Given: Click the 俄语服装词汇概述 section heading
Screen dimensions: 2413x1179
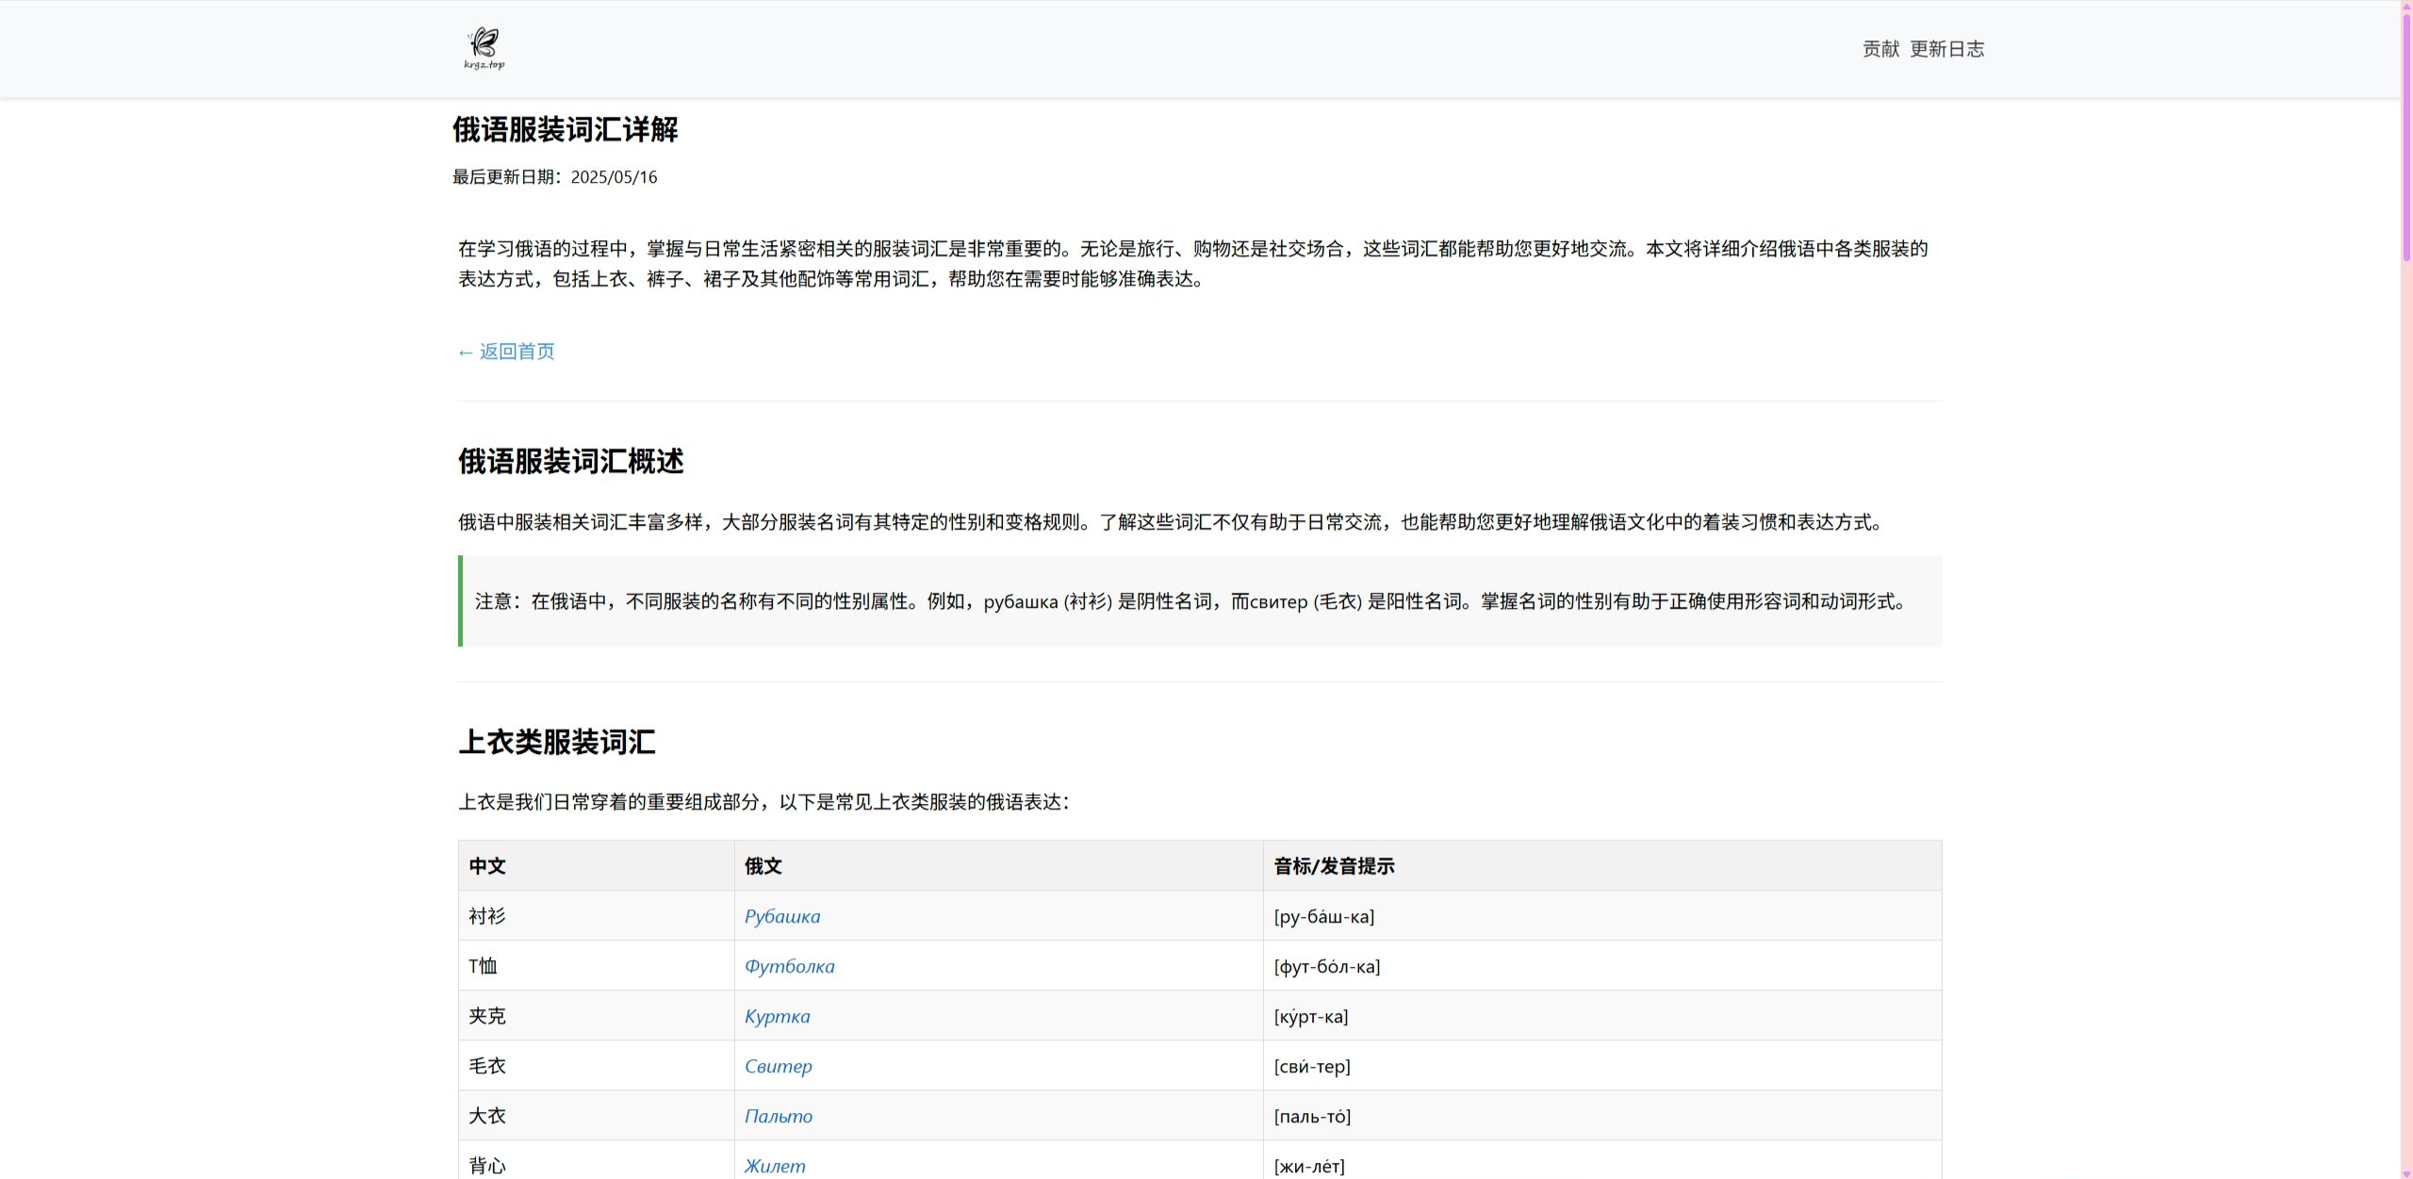Looking at the screenshot, I should tap(571, 462).
